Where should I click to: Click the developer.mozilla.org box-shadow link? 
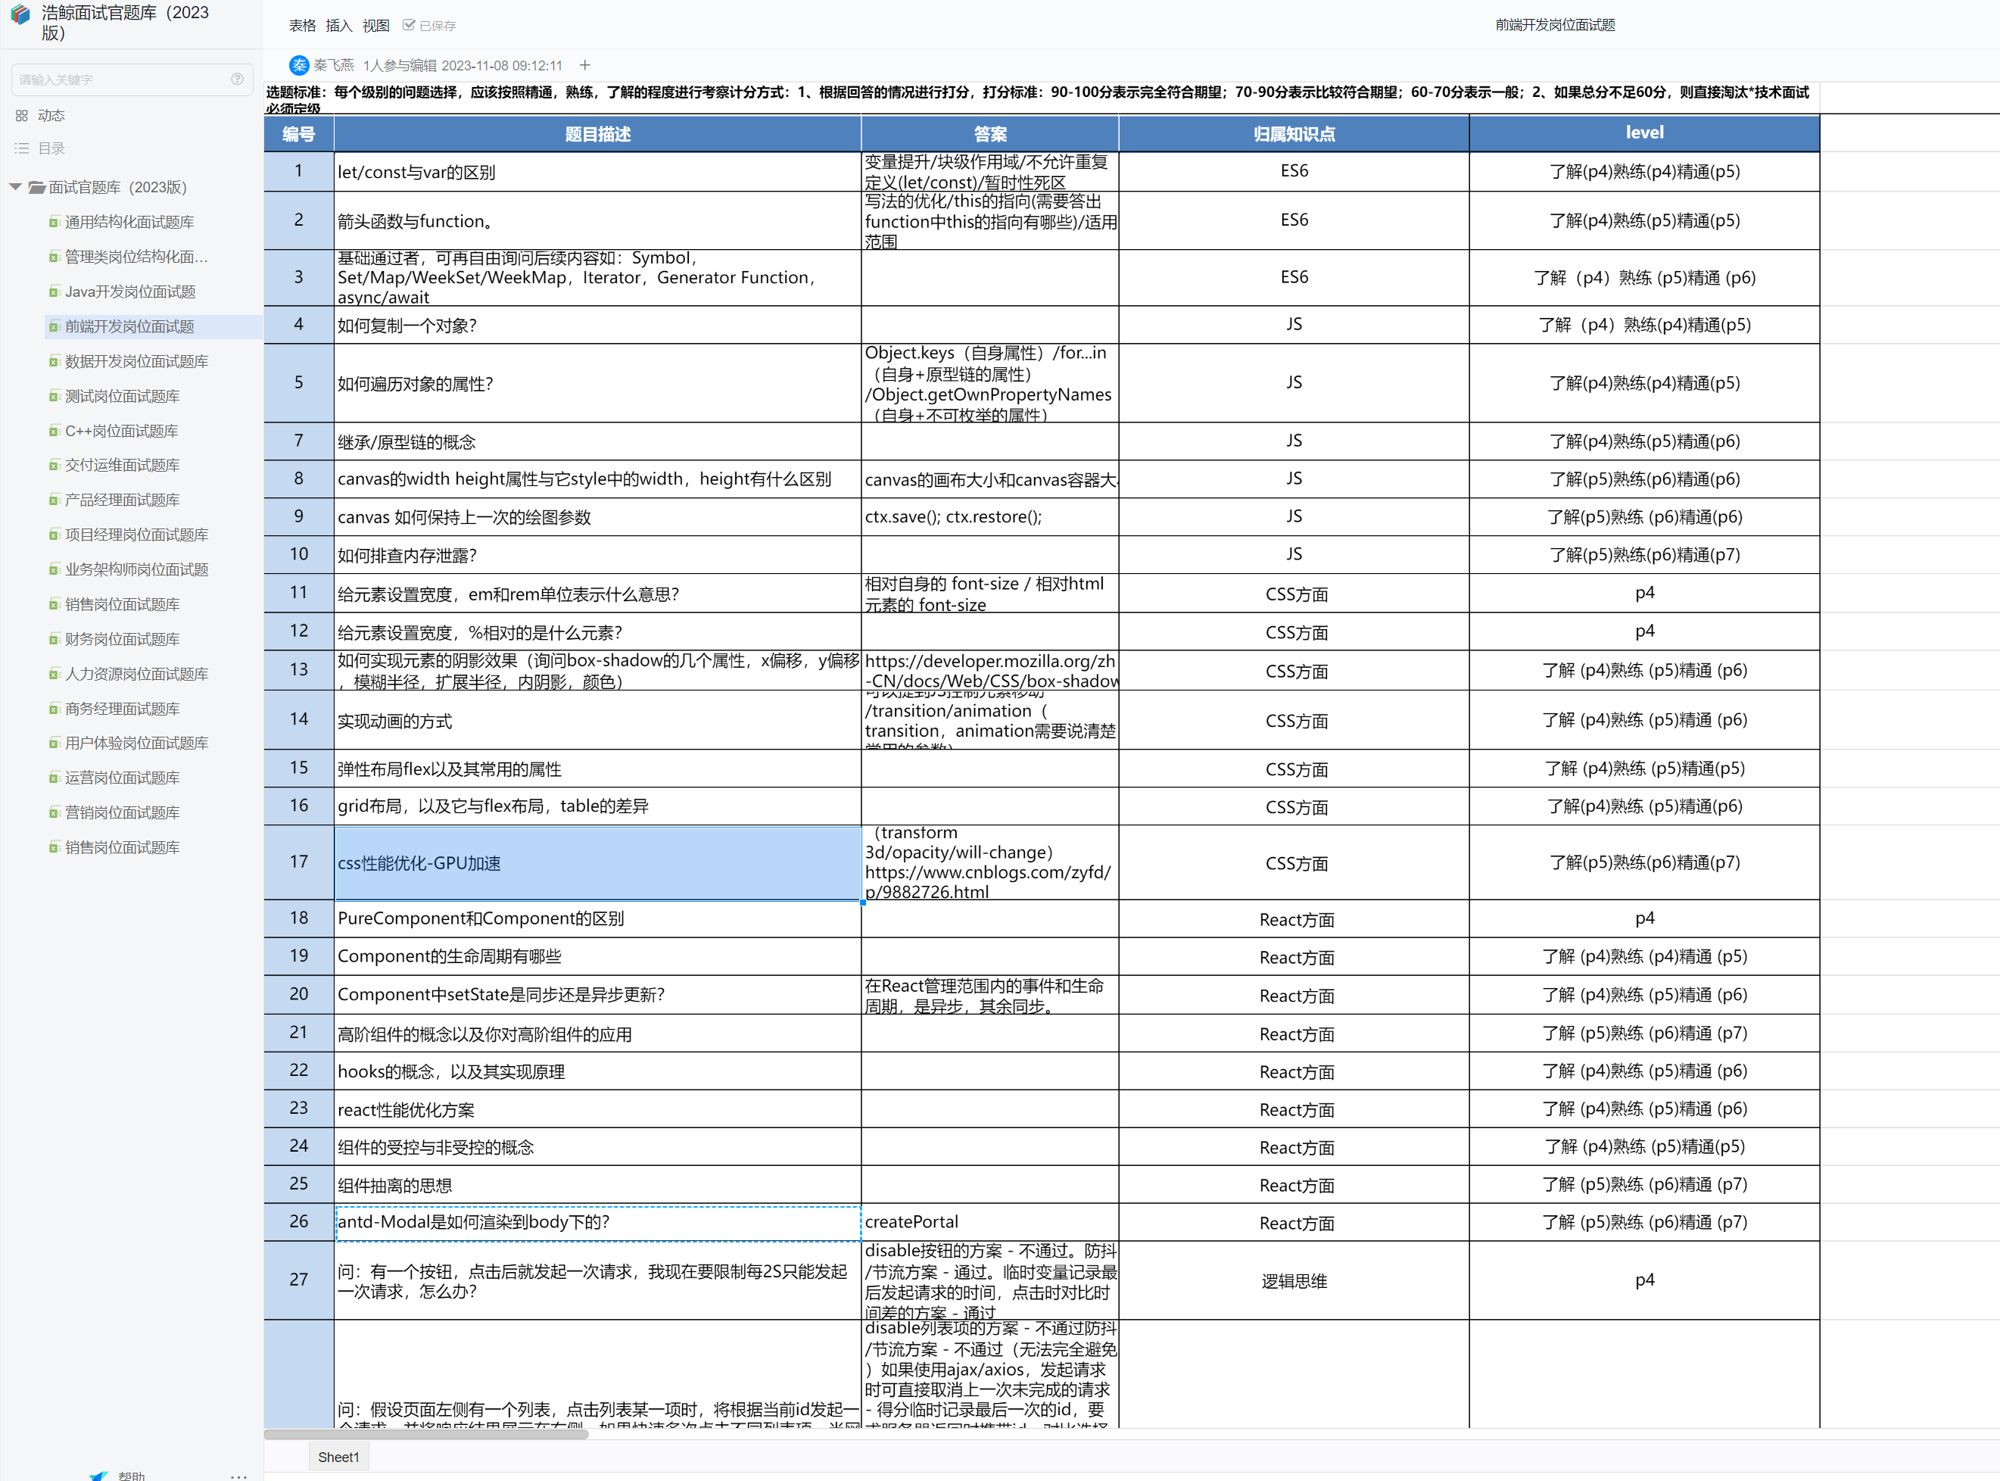tap(990, 671)
